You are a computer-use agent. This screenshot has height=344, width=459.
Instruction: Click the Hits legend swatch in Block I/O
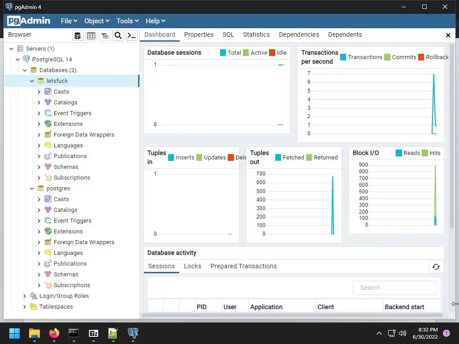tap(425, 153)
